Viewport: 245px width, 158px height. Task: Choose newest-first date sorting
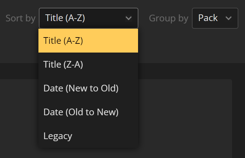(88, 88)
